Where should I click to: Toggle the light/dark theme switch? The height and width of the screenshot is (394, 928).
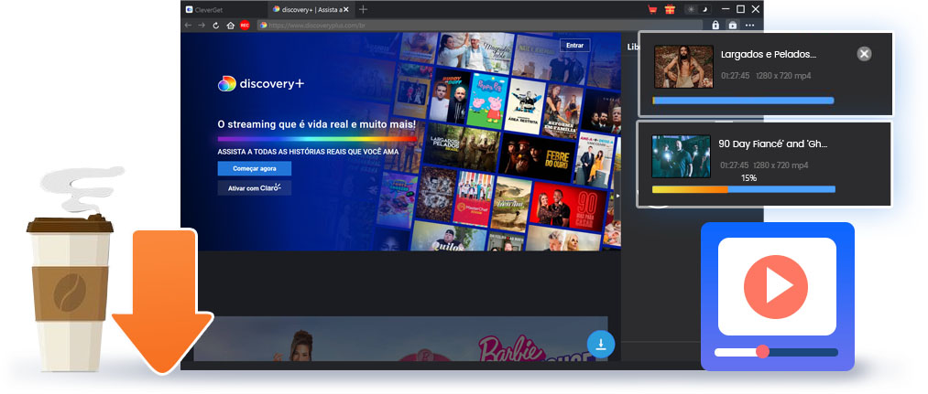[x=698, y=9]
